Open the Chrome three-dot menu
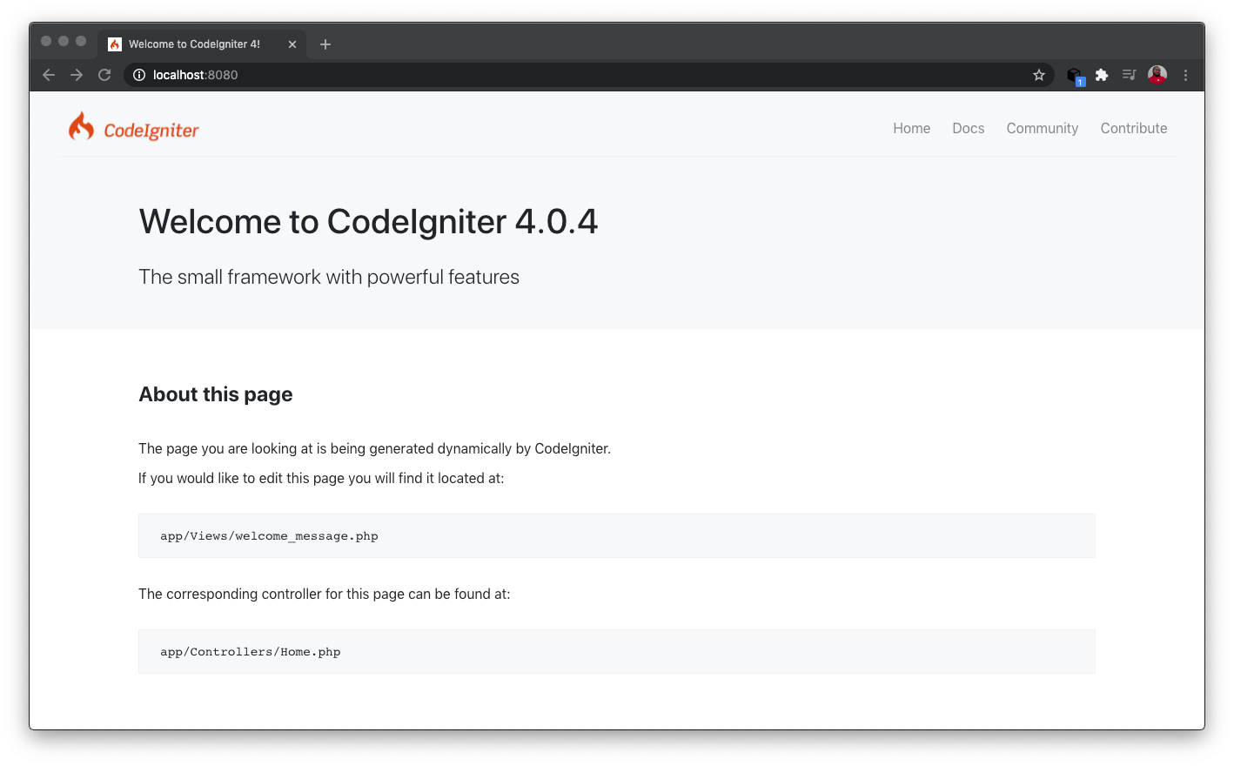1234x766 pixels. tap(1185, 75)
